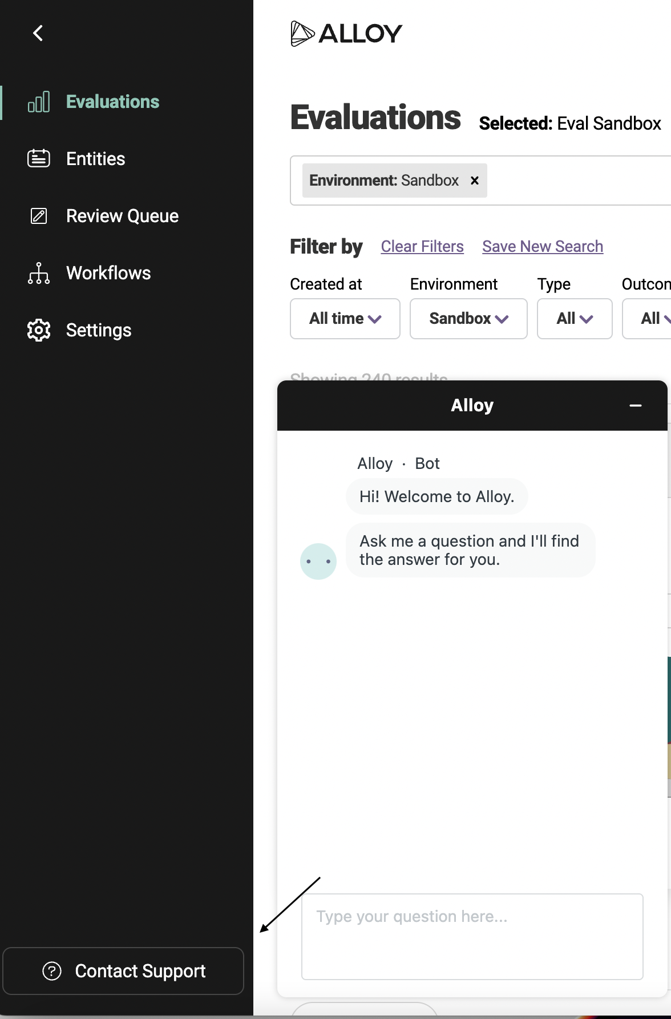Open the Settings page
671x1019 pixels.
(x=99, y=330)
